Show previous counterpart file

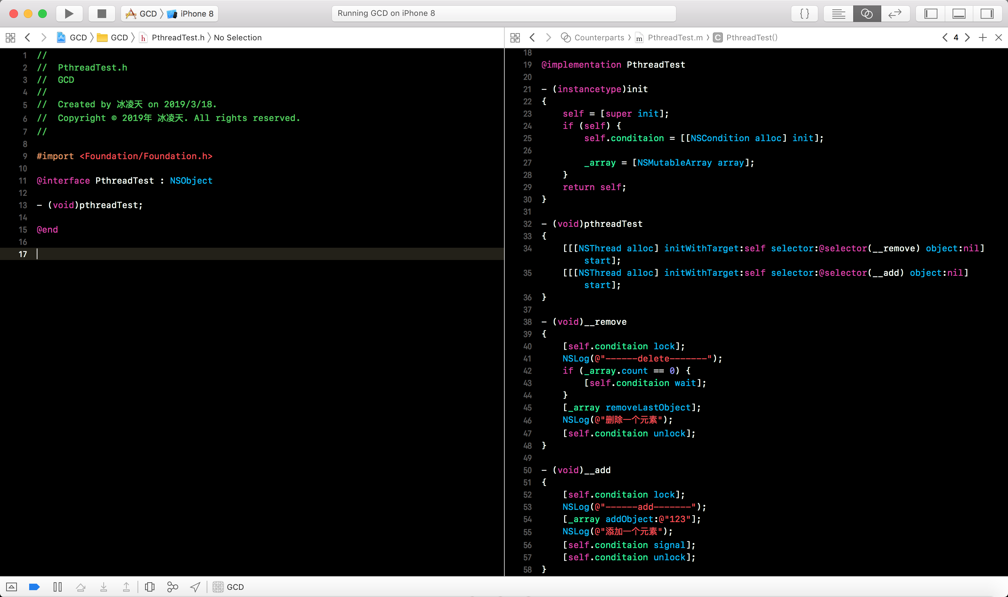pos(945,37)
